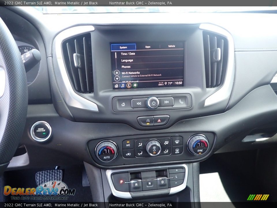Push the P park gear button
This screenshot has height=208, width=277.
tap(121, 182)
